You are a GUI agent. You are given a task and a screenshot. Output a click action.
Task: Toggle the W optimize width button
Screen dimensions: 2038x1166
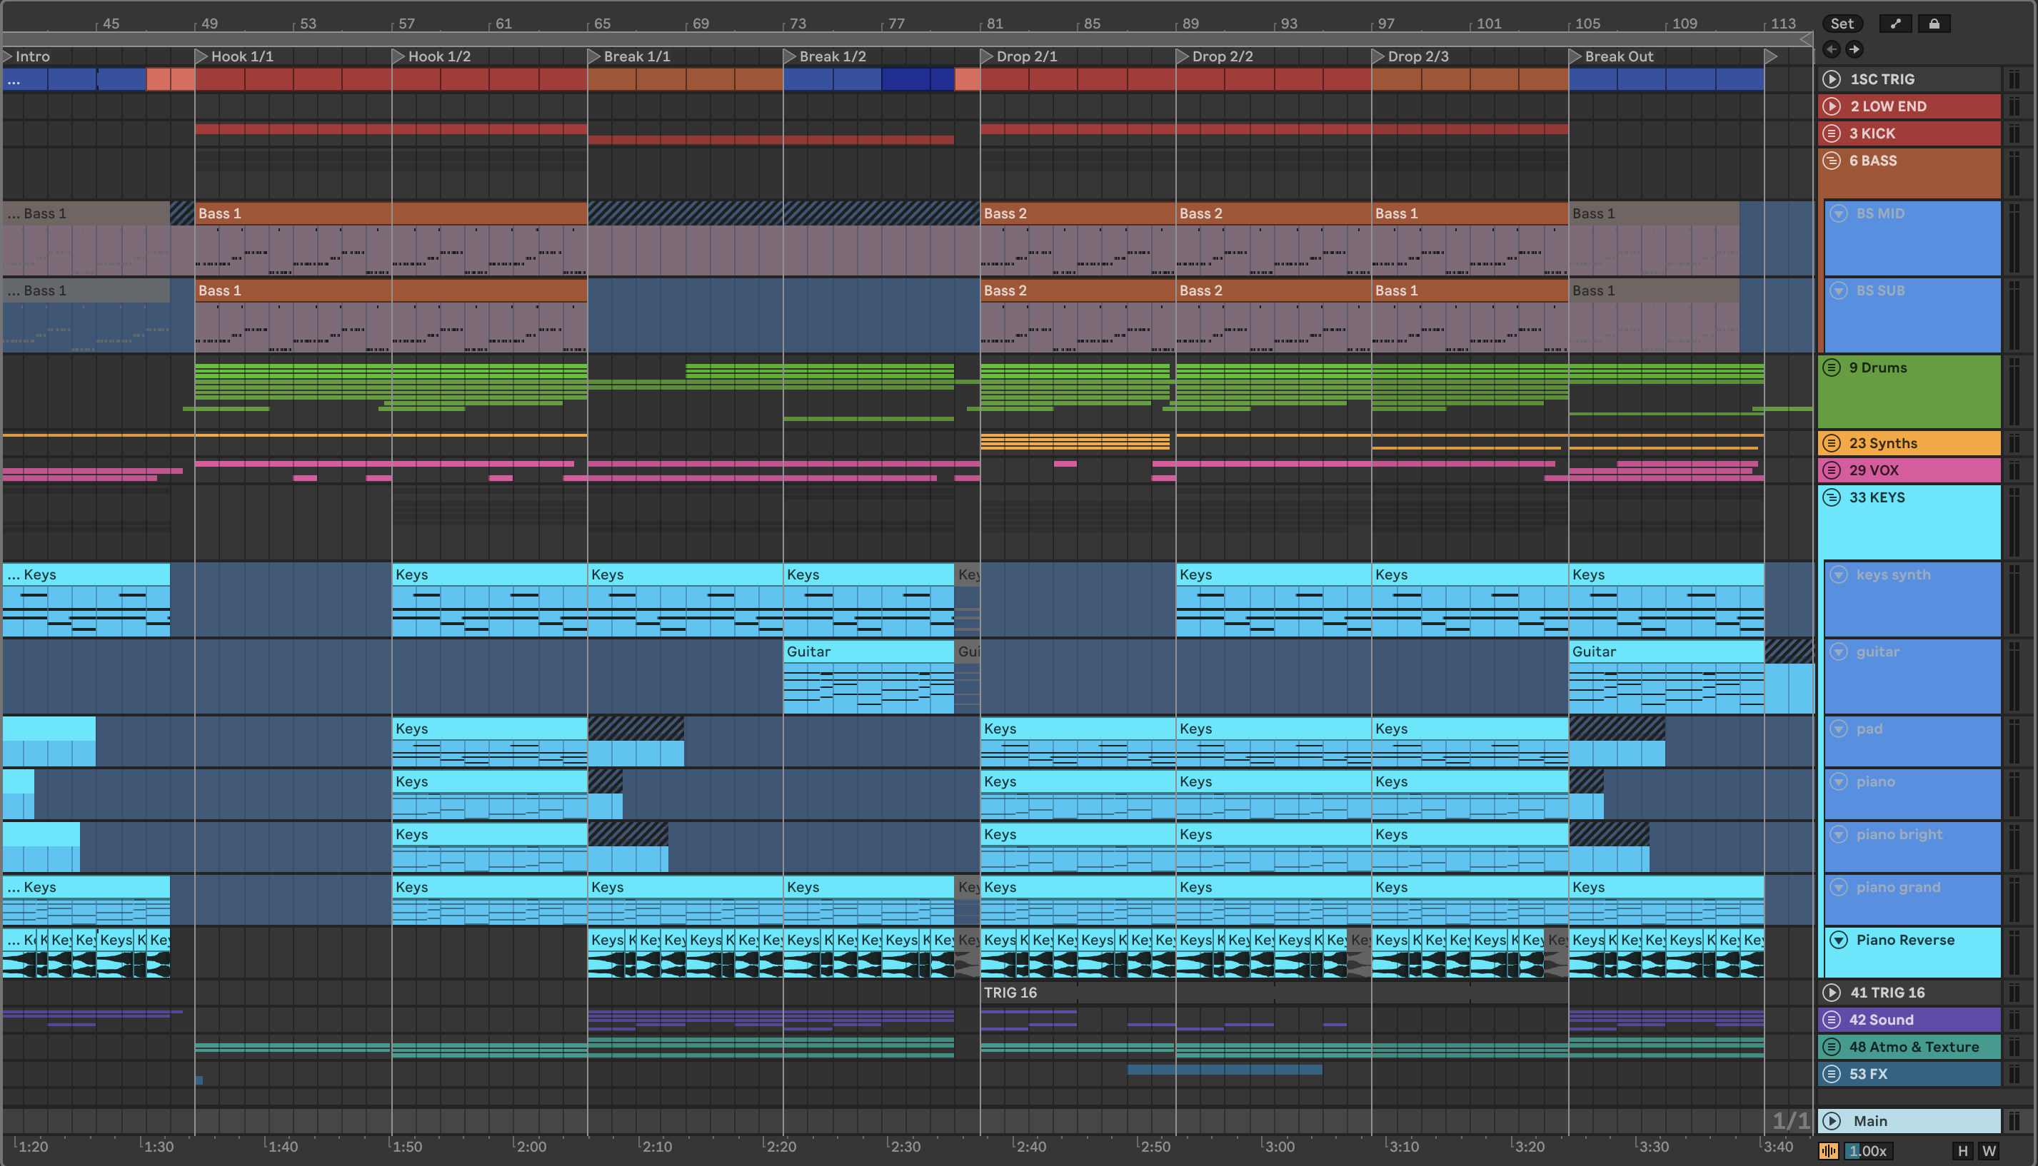coord(1989,1151)
